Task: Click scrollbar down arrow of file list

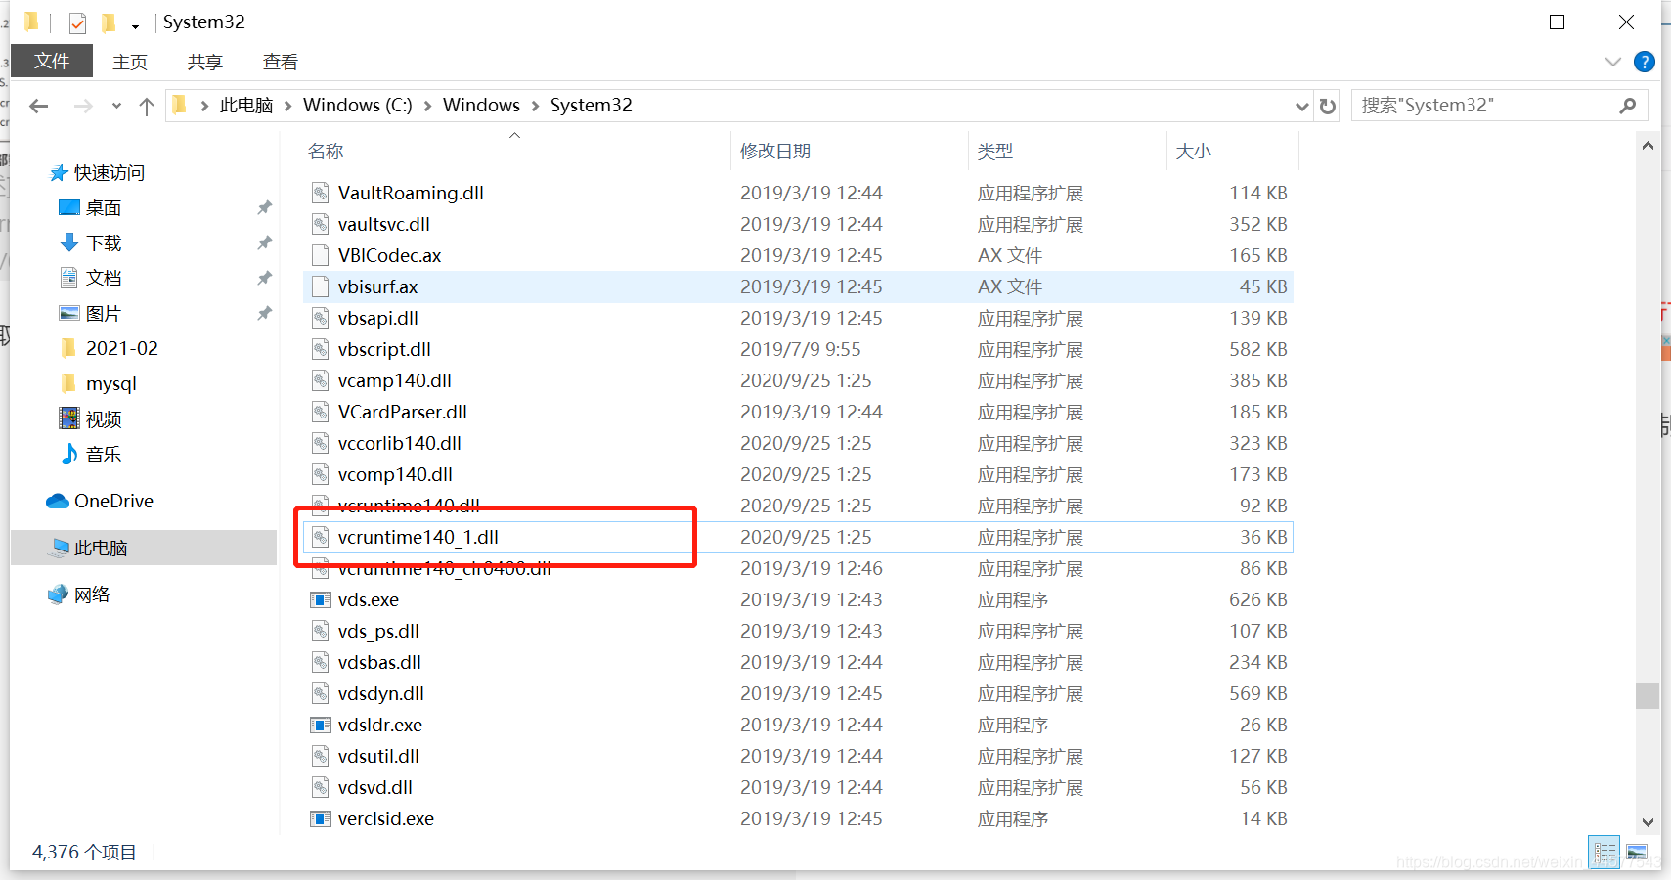Action: 1648,822
